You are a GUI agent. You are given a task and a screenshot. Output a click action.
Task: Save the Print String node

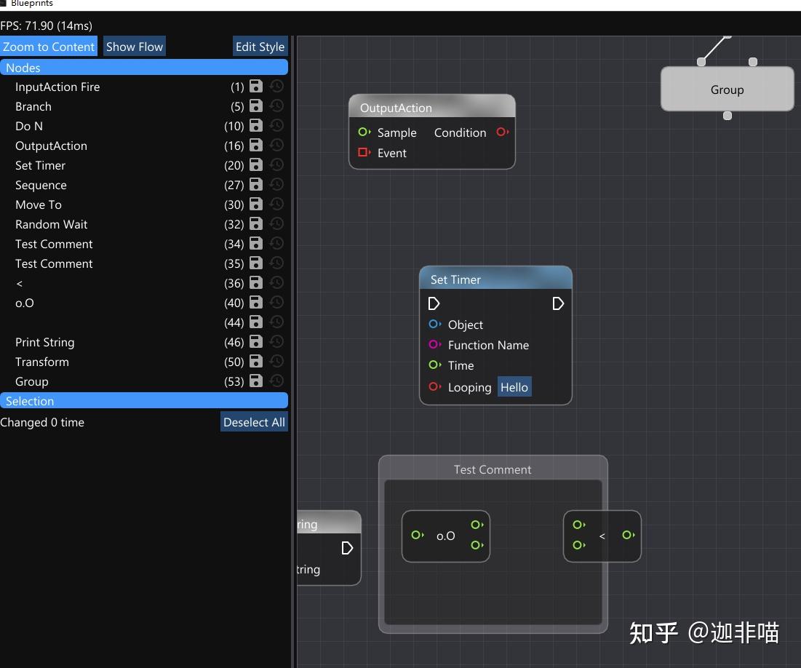(255, 341)
